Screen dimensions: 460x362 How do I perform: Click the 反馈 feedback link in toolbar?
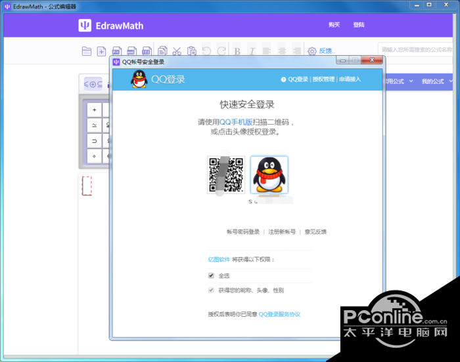327,51
